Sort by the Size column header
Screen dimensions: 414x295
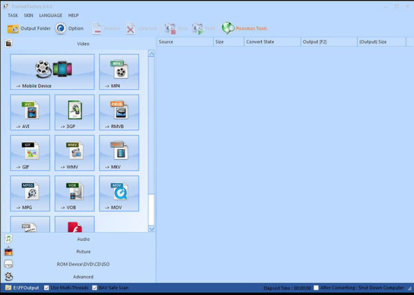pyautogui.click(x=228, y=41)
